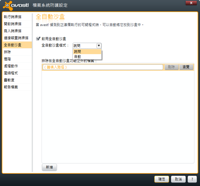The width and height of the screenshot is (200, 186).
Task: Open help with the ? button
Action: 192,179
